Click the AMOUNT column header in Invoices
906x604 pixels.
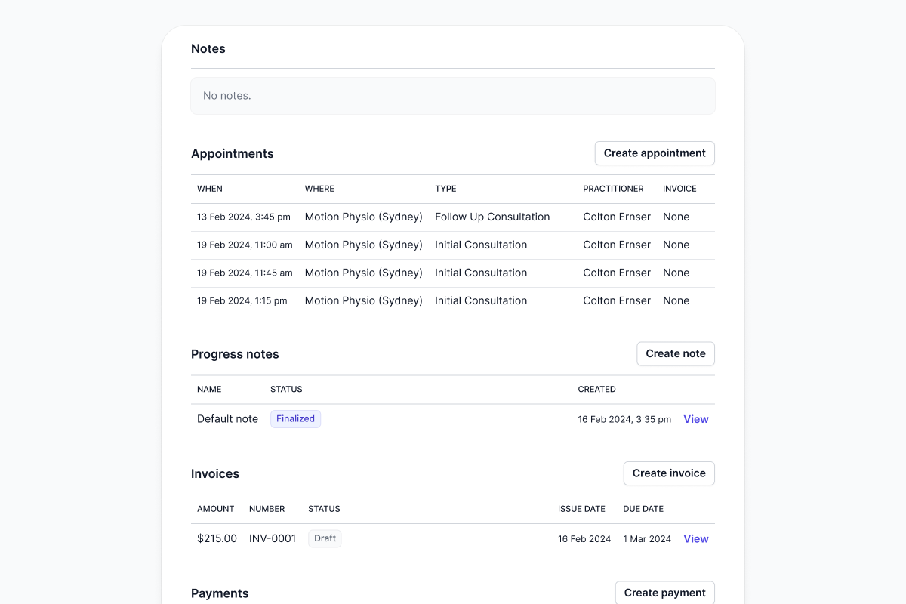pos(215,509)
